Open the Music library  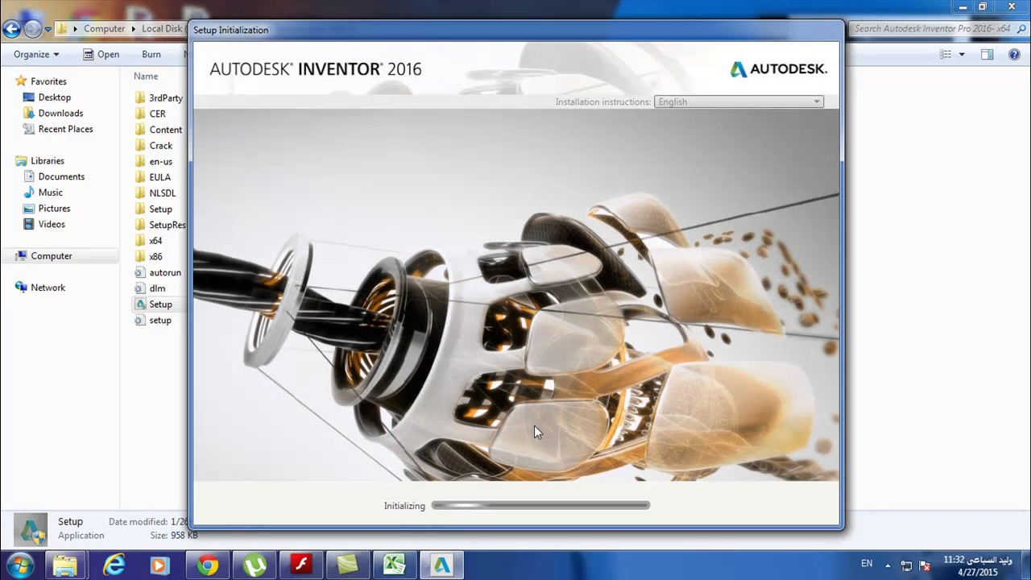[50, 193]
